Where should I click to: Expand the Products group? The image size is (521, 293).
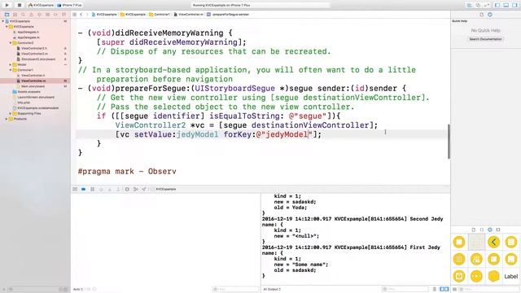[x=7, y=119]
